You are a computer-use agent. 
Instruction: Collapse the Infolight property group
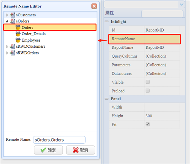106,21
